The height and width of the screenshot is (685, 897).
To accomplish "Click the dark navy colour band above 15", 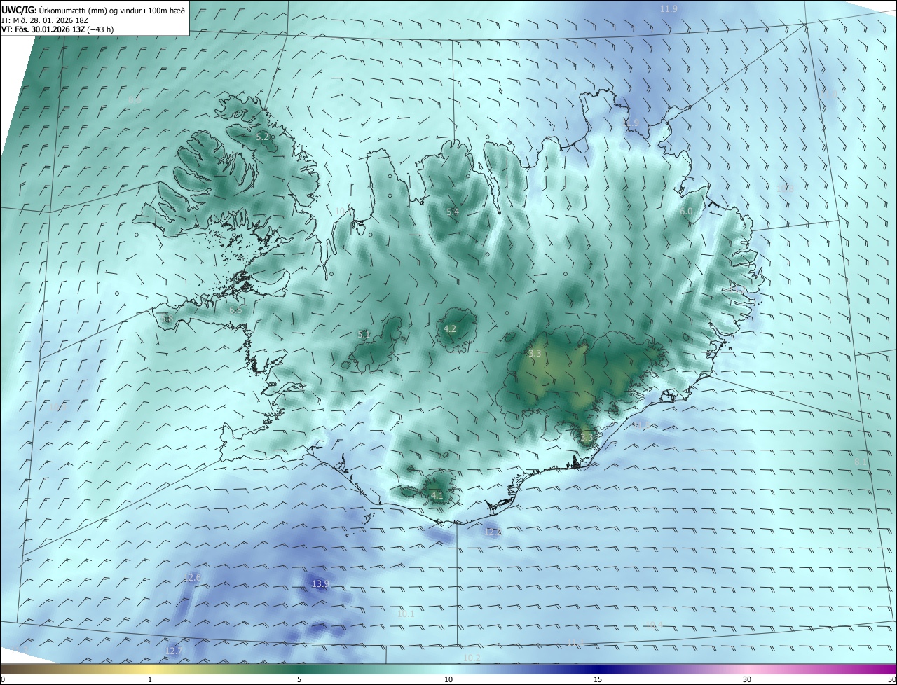I will point(598,669).
